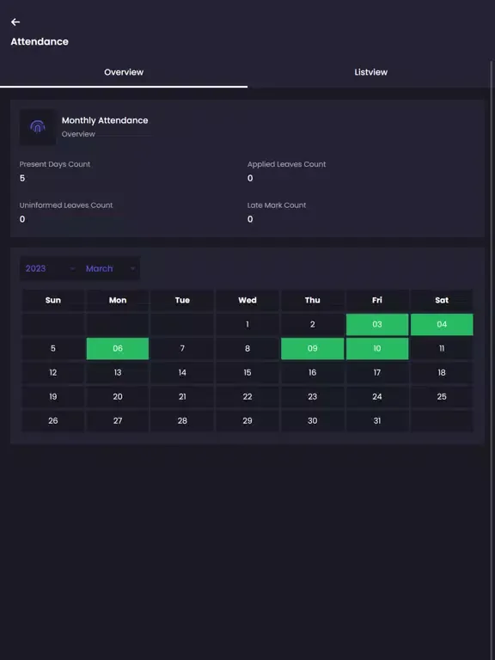Image resolution: width=495 pixels, height=660 pixels.
Task: Click calendar date 1
Action: pyautogui.click(x=247, y=325)
